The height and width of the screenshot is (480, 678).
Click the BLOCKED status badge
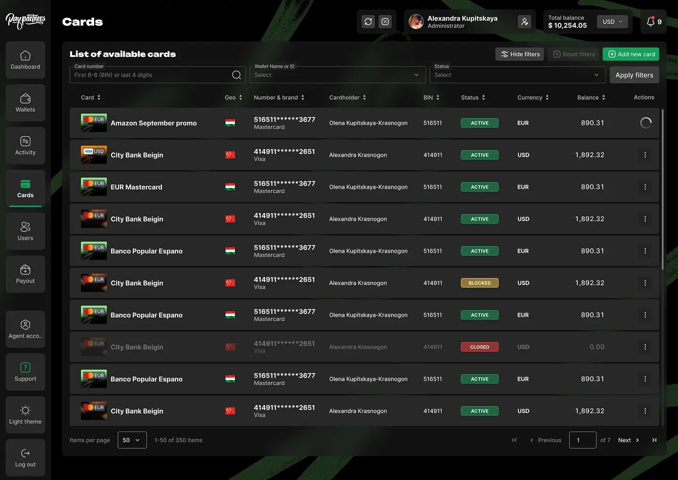click(480, 283)
